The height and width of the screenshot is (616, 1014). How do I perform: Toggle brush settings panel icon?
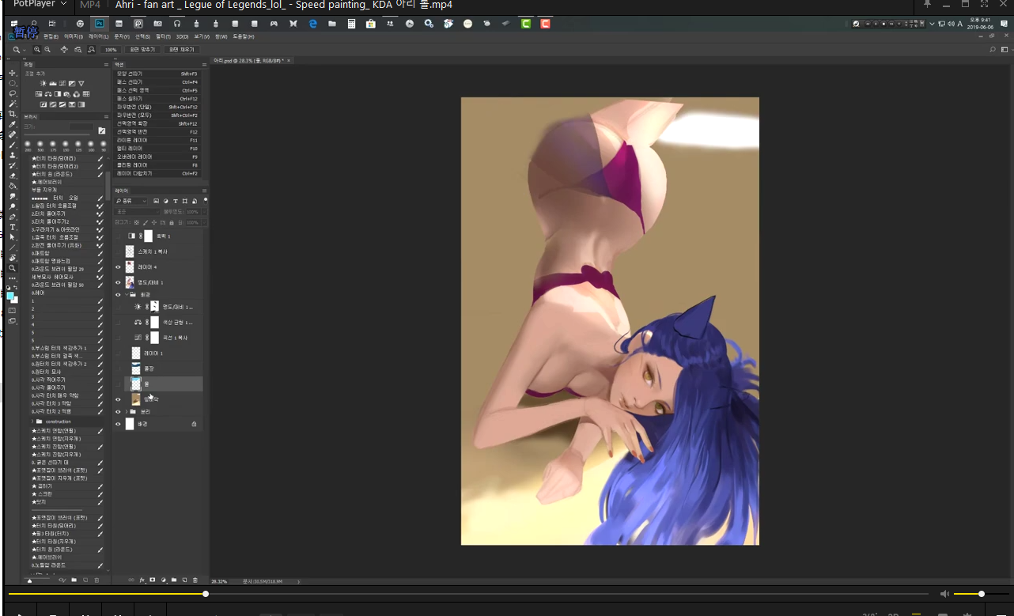point(102,130)
